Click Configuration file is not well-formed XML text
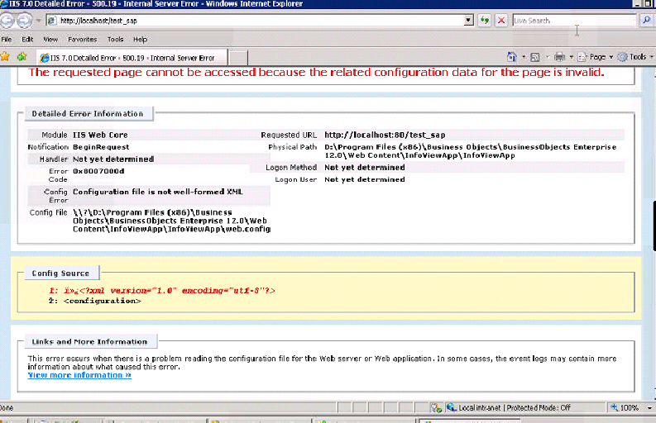Viewport: 656px width, 423px height. [x=158, y=192]
